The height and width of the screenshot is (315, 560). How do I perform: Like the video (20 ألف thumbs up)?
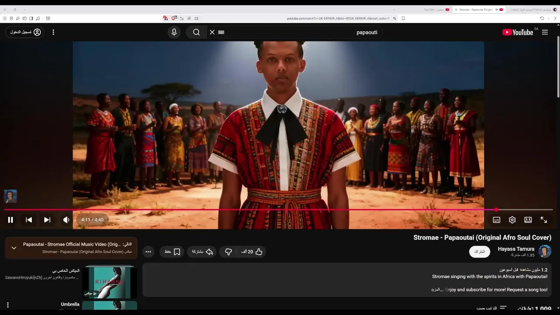[x=252, y=252]
